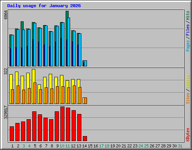The width and height of the screenshot is (192, 150).
Task: Click the 322 visits scale value
Action: click(x=6, y=72)
